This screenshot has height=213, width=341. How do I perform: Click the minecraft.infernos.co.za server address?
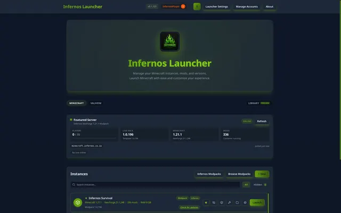click(86, 146)
